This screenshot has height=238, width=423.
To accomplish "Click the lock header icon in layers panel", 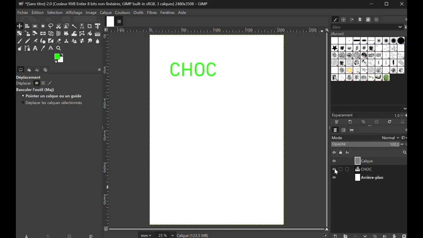I will 340,152.
